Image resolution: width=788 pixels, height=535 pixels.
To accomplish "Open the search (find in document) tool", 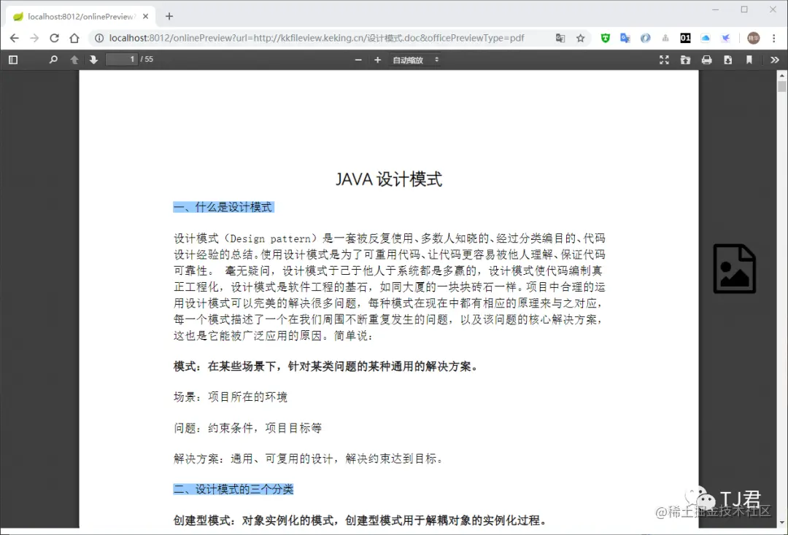I will click(x=53, y=59).
